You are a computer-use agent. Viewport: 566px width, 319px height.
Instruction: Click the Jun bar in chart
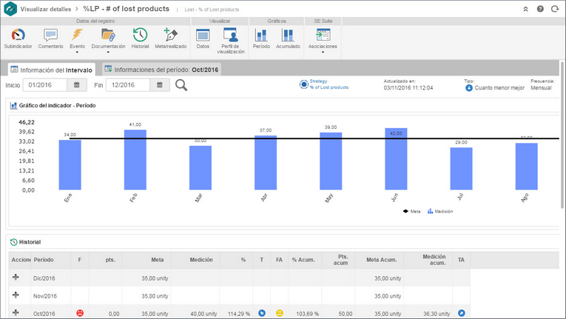[x=396, y=159]
